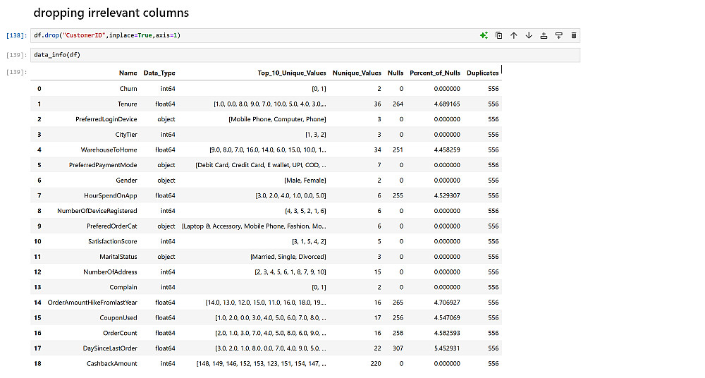The width and height of the screenshot is (705, 378).
Task: Click the Name column header
Action: point(128,73)
